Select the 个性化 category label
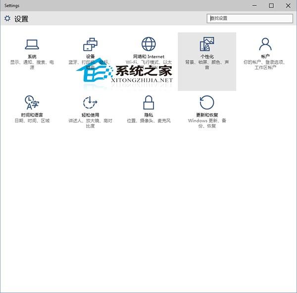The width and height of the screenshot is (297, 293). 207,57
